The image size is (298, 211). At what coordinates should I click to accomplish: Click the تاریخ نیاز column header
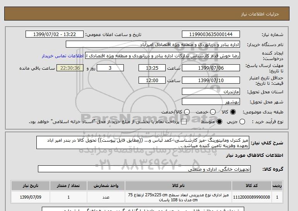click(31, 186)
